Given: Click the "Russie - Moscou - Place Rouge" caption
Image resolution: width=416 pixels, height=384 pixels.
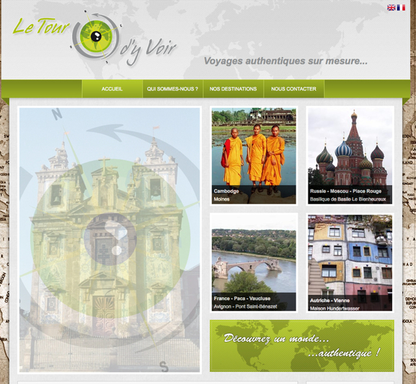Looking at the screenshot, I should coord(344,191).
